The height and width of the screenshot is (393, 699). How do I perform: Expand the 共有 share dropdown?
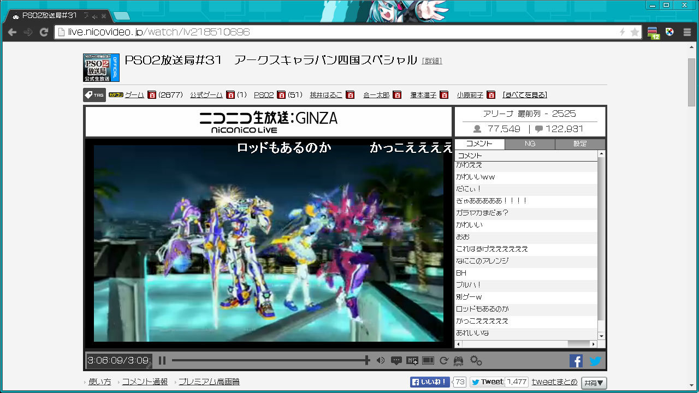[594, 383]
